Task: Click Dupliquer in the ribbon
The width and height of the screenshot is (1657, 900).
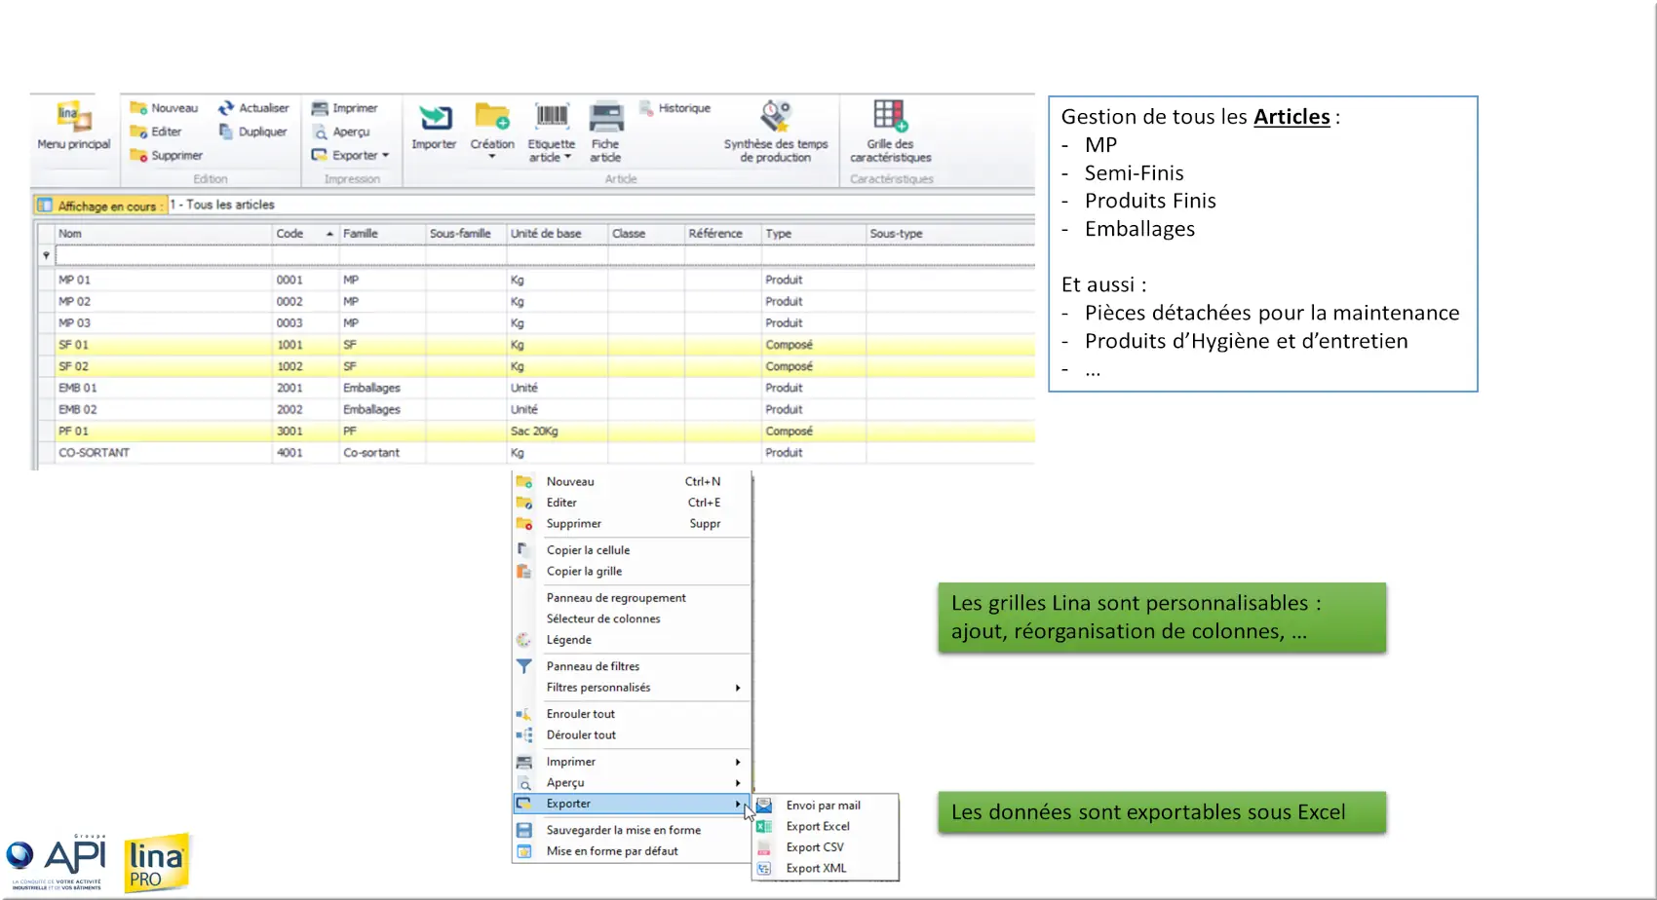Action: coord(252,131)
